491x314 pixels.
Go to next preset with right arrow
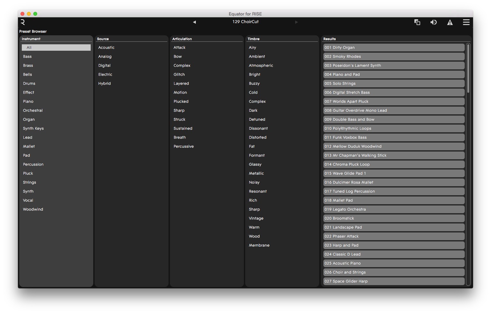click(296, 22)
